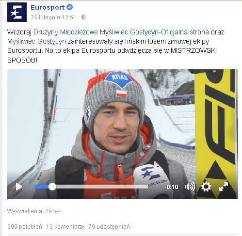Open video settings gear icon
Screen dimensions: 242x236
[206, 187]
